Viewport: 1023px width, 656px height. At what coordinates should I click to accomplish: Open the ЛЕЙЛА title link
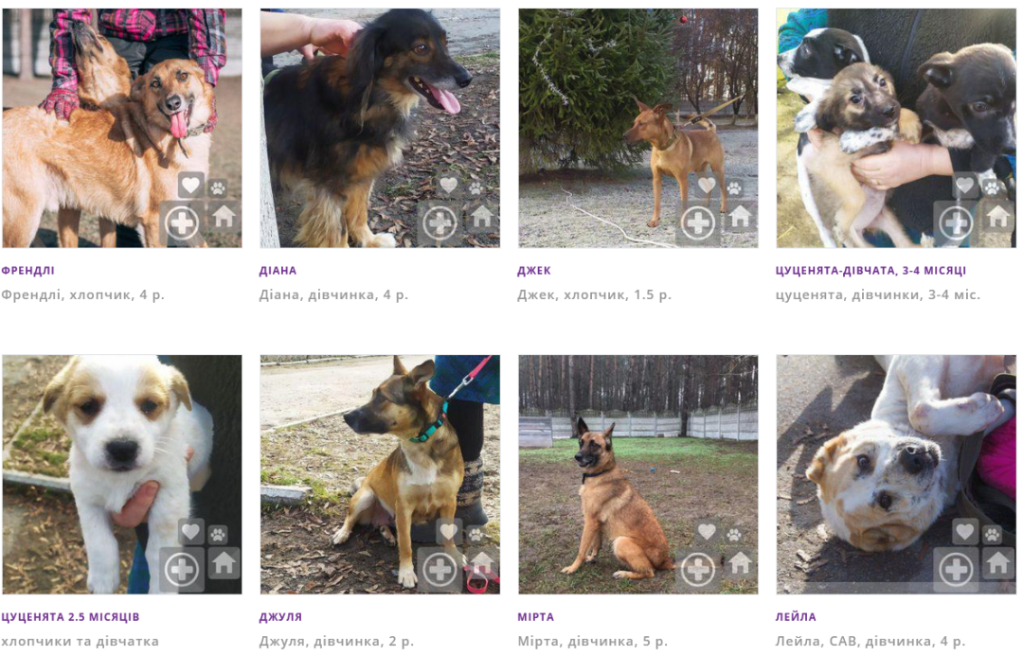coord(796,617)
